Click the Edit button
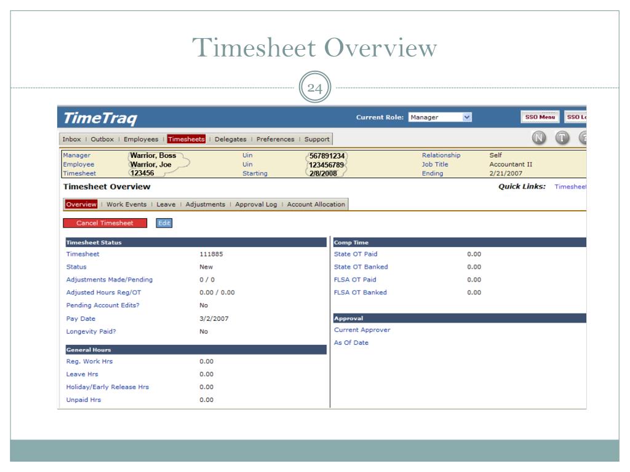The width and height of the screenshot is (630, 472). [x=164, y=223]
